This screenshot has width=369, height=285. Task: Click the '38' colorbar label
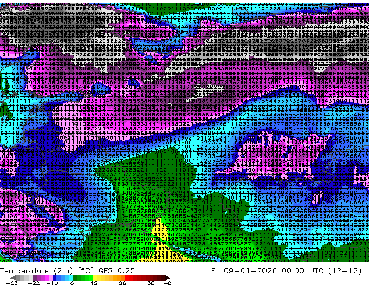coord(151,283)
